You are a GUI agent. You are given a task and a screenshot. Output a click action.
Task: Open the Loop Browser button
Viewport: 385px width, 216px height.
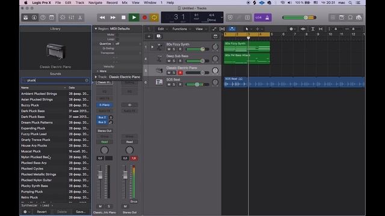tap(350, 17)
